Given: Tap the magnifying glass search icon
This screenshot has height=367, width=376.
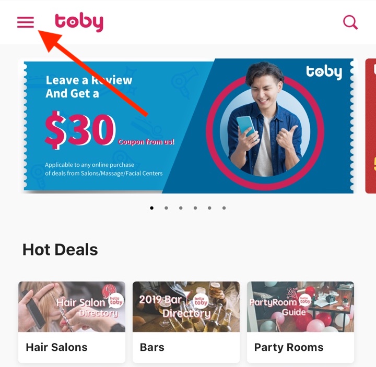Looking at the screenshot, I should (350, 22).
